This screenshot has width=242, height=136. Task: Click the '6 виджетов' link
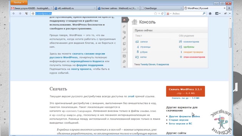click(163, 65)
